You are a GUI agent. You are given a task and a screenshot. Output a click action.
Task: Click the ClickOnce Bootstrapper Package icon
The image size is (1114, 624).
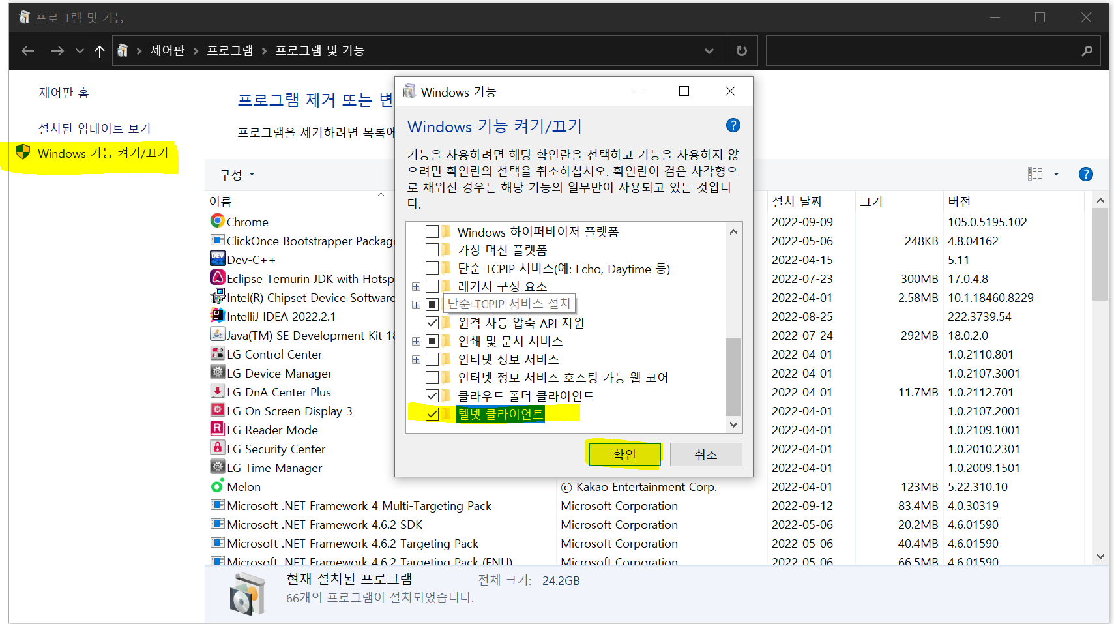[x=218, y=240]
